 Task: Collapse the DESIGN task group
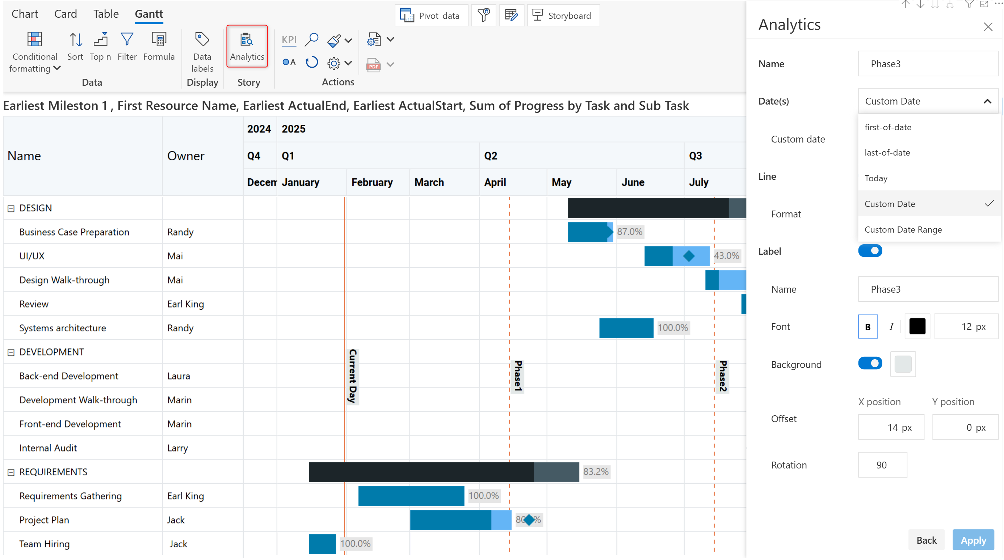pyautogui.click(x=11, y=209)
